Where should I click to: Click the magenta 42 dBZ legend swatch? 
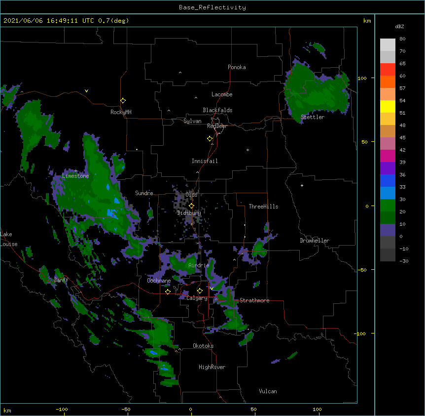click(x=388, y=156)
